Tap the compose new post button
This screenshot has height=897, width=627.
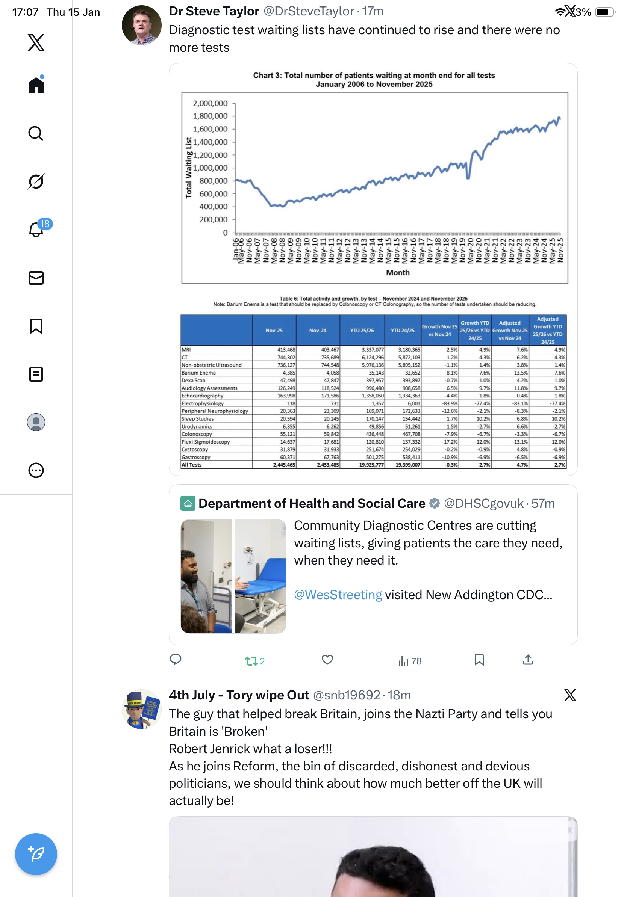36,854
